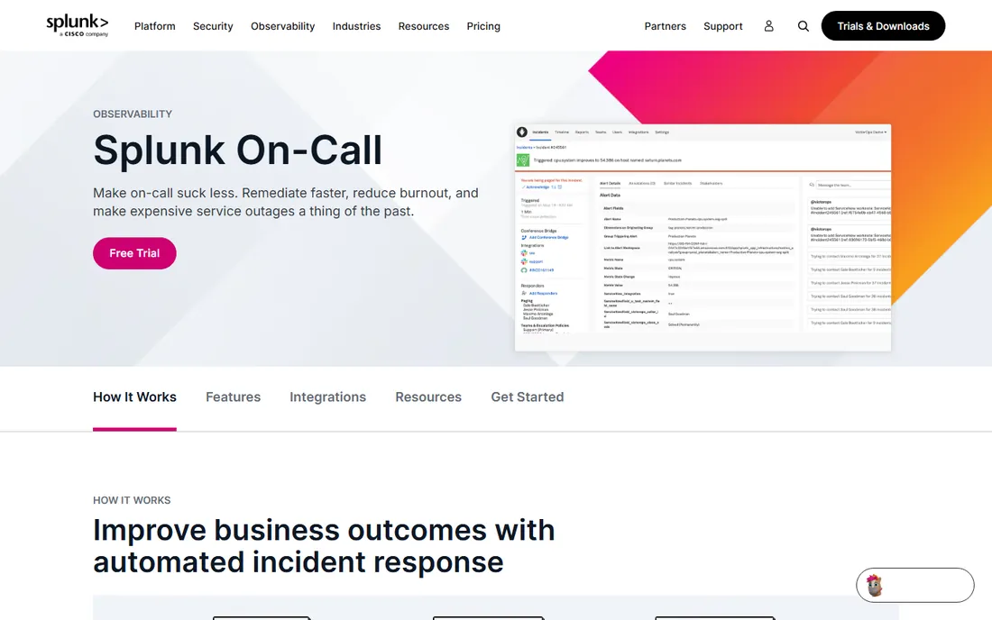This screenshot has height=620, width=992.
Task: Click the Trials & Downloads button
Action: 883,26
